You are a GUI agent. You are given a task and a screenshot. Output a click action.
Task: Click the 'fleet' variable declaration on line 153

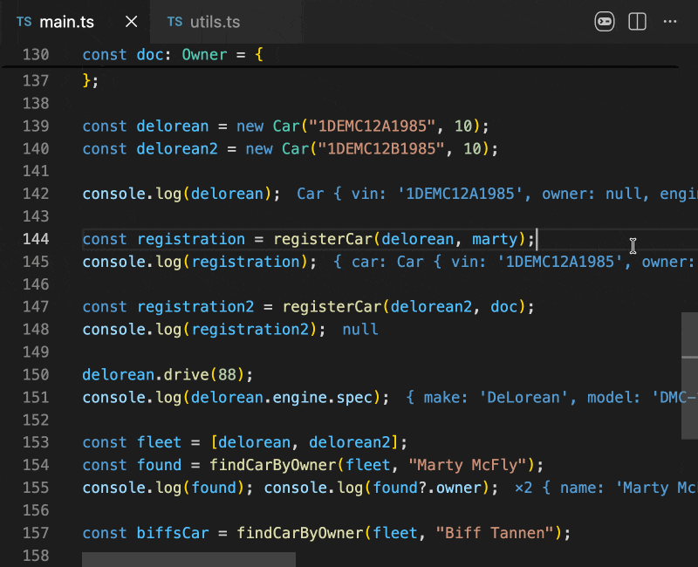point(159,442)
